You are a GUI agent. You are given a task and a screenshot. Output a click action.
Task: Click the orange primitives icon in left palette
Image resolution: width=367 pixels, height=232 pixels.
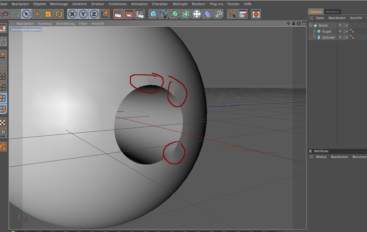(x=3, y=147)
